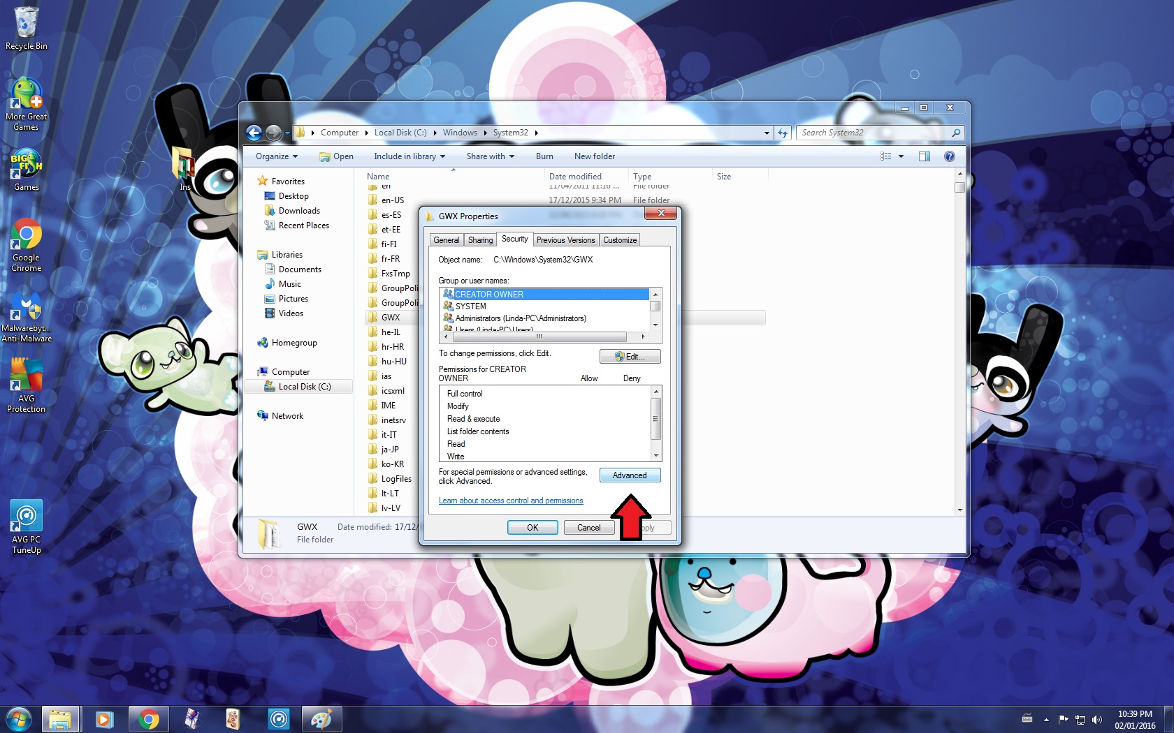The width and height of the screenshot is (1174, 733).
Task: Expand the System32 breadcrumb arrow
Action: 536,133
